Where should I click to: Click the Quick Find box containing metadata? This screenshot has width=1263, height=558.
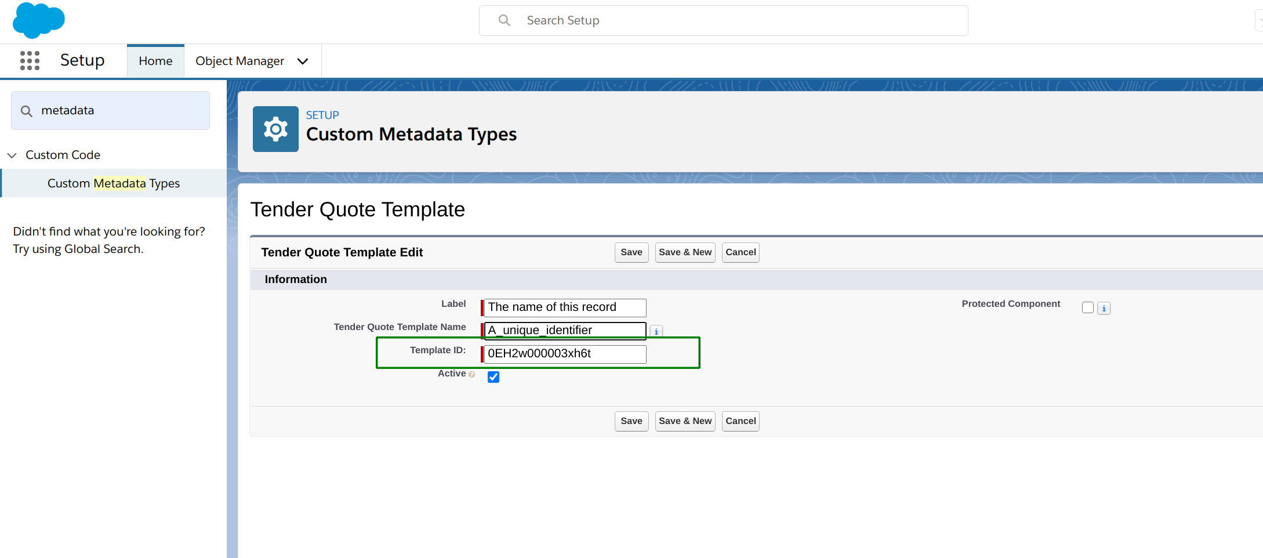[110, 110]
